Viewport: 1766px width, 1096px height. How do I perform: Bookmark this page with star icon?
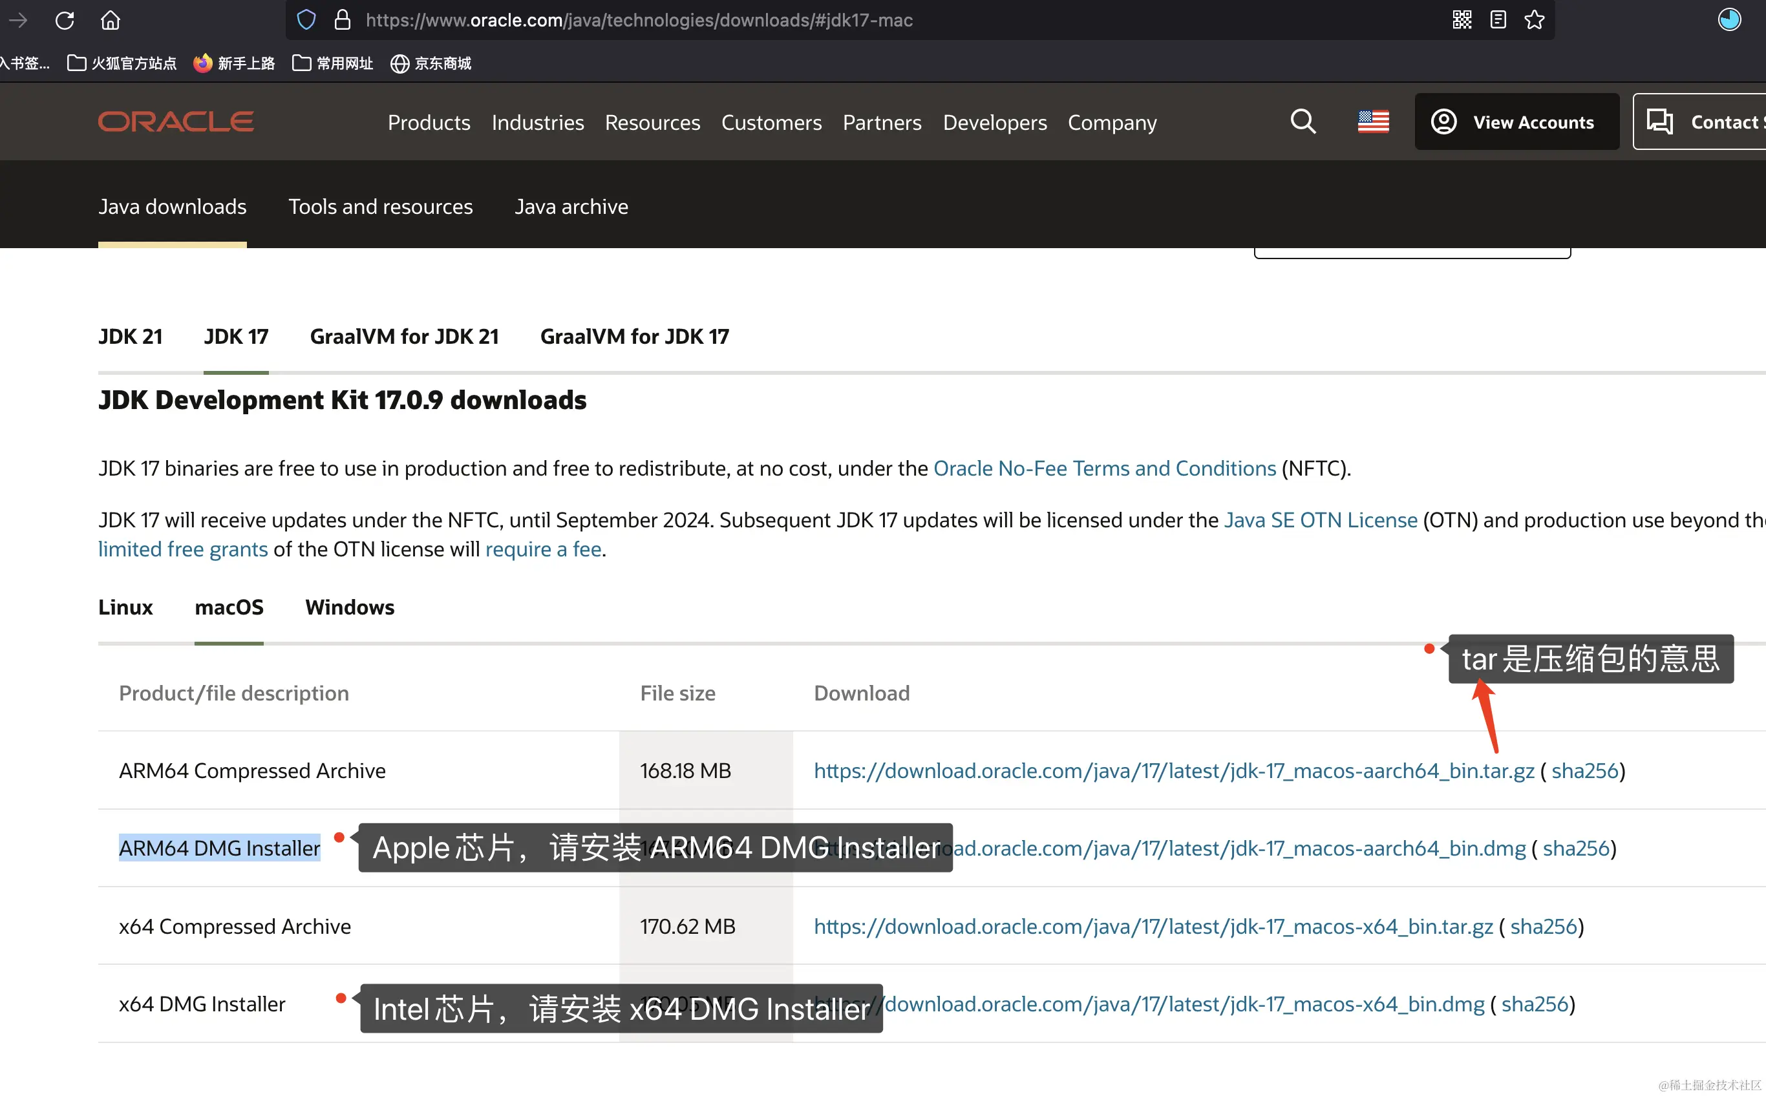point(1534,20)
